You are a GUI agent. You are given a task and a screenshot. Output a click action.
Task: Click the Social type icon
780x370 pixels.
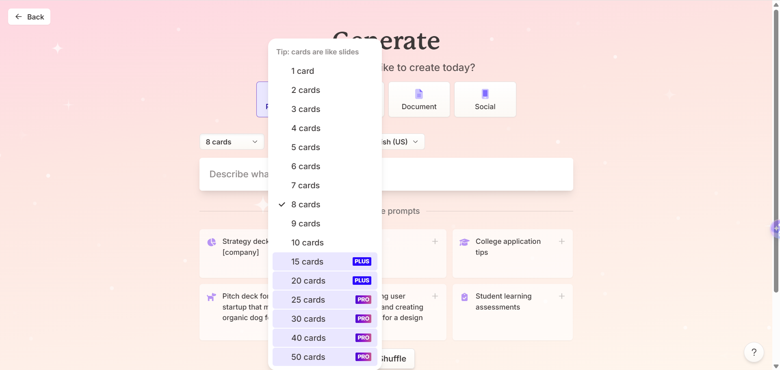point(485,94)
